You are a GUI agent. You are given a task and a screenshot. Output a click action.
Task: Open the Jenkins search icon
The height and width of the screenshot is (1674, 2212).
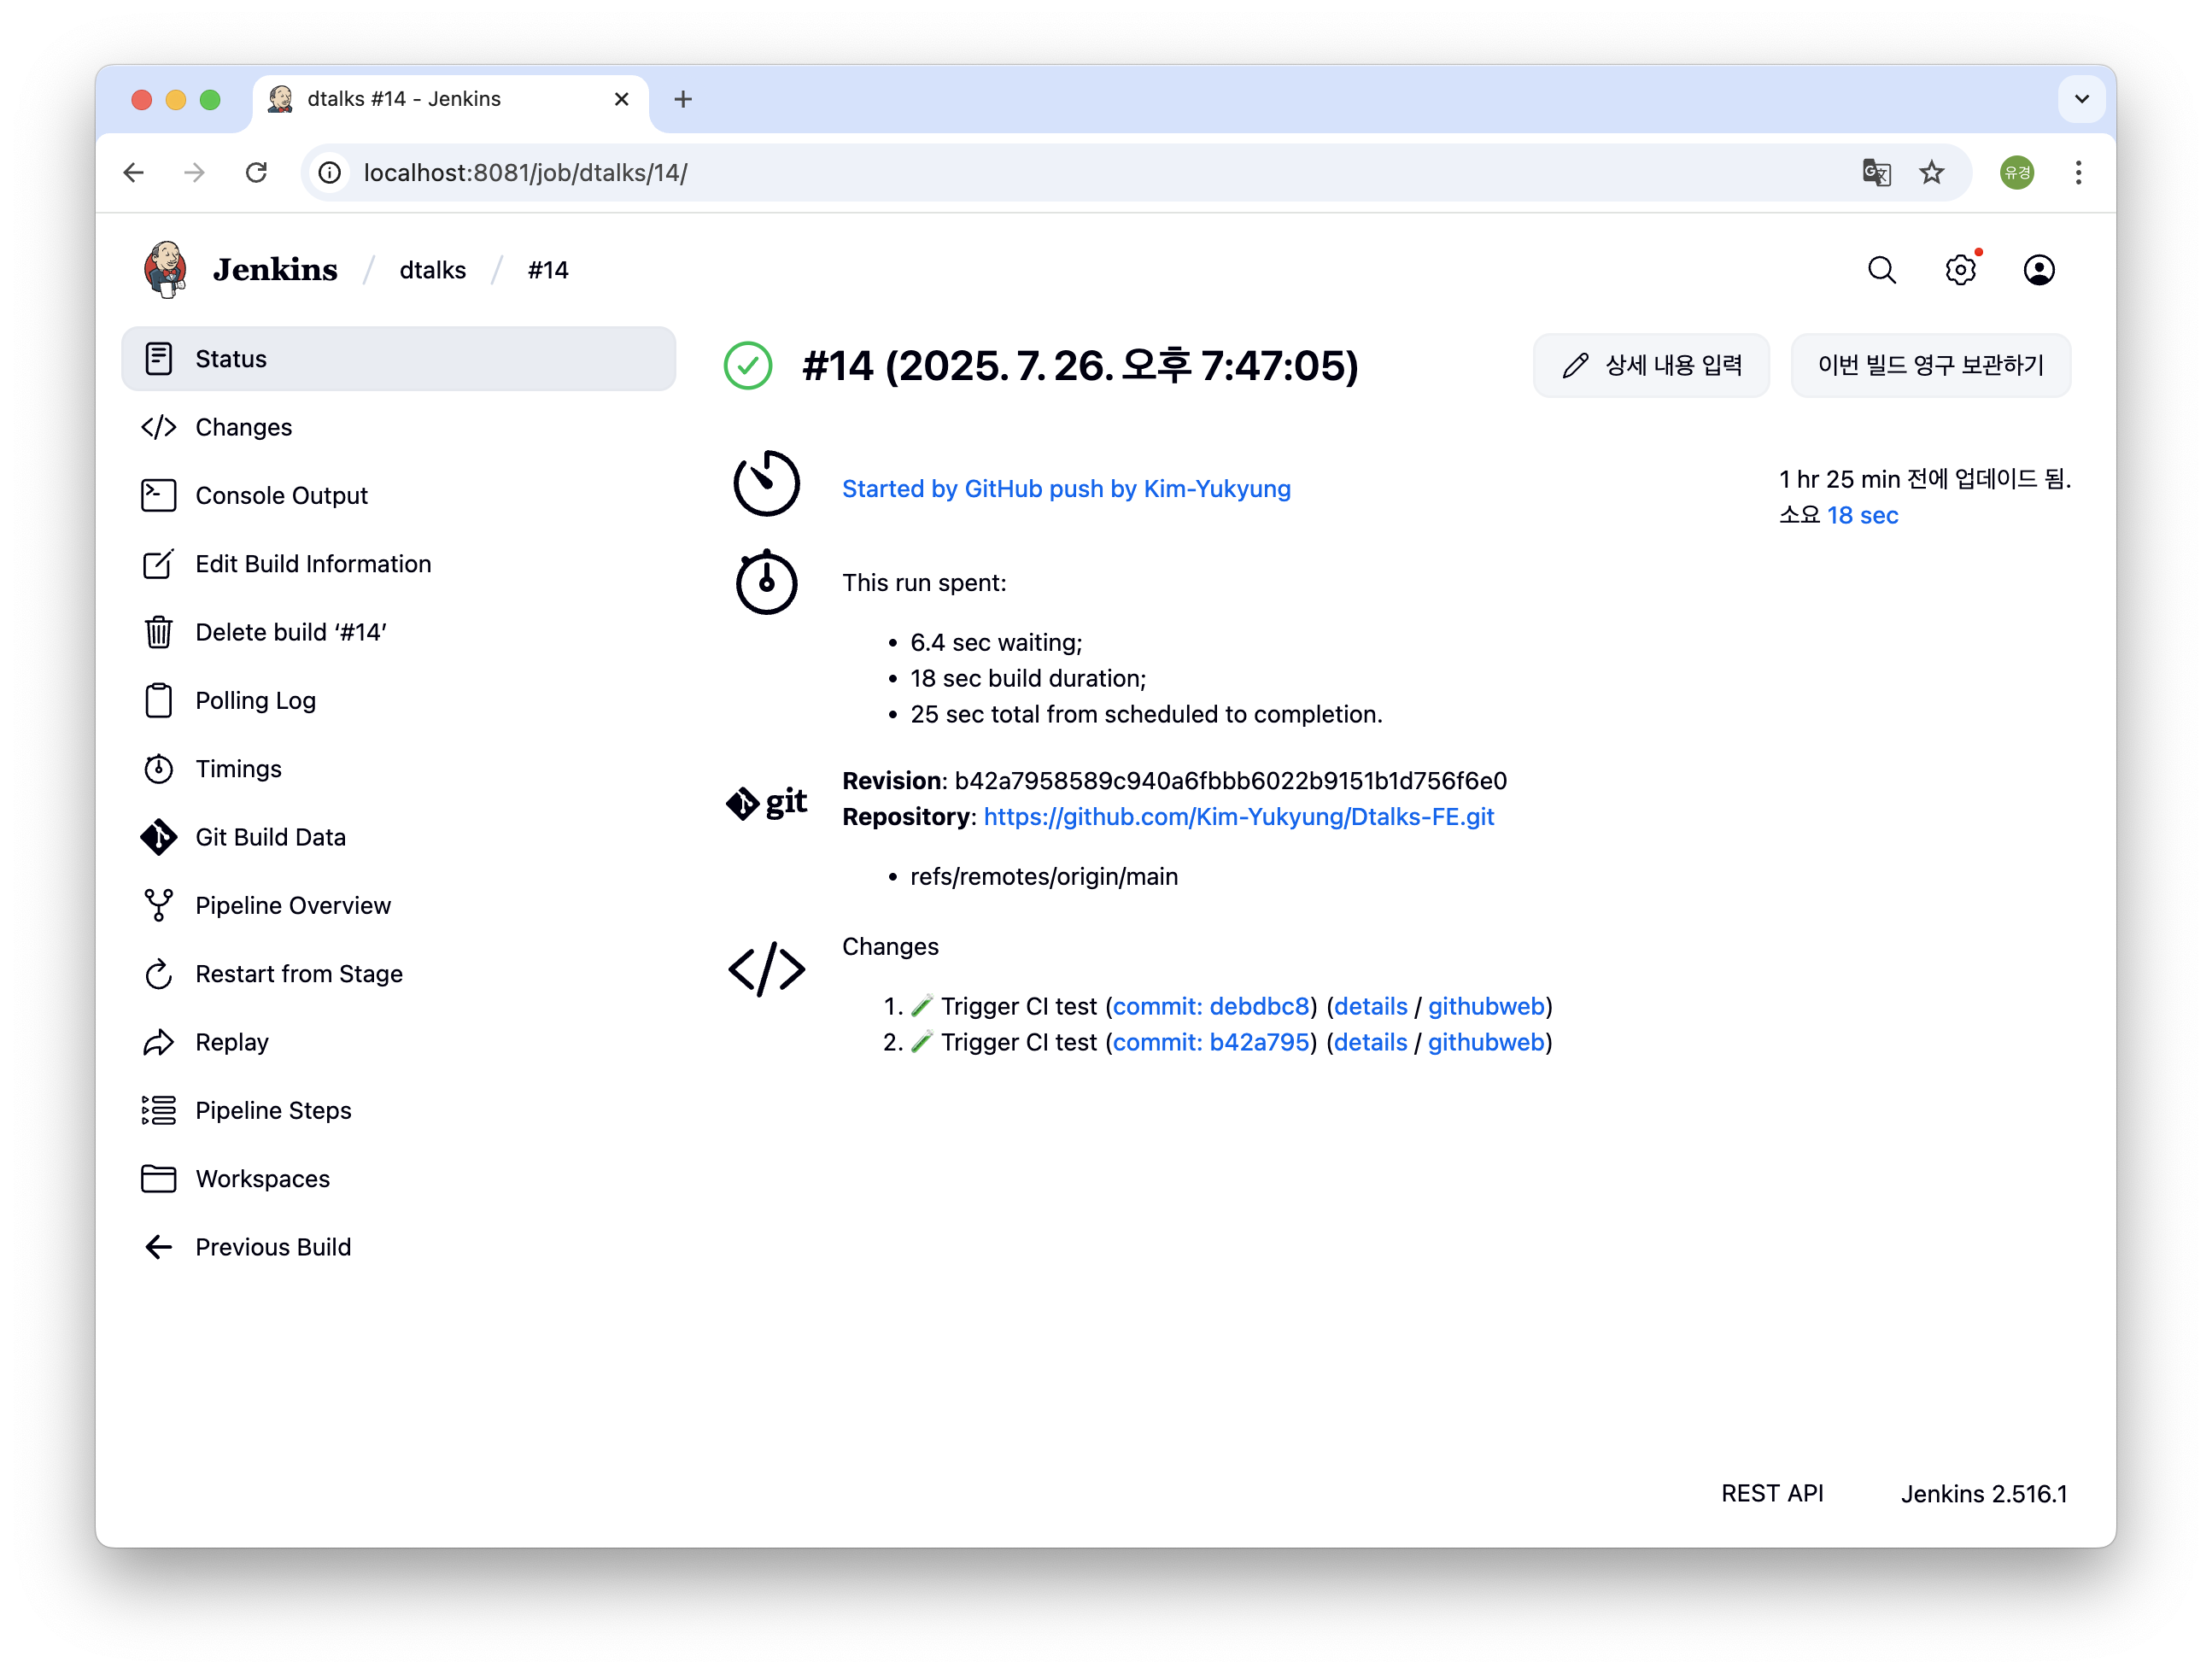[1881, 270]
